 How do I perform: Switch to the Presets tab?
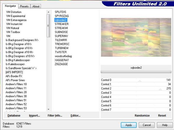[x=24, y=6]
